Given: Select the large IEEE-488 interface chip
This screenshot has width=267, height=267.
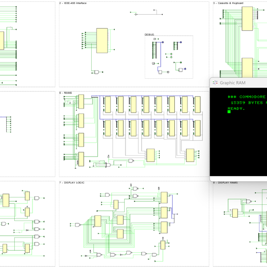Looking at the screenshot, I should (102, 40).
